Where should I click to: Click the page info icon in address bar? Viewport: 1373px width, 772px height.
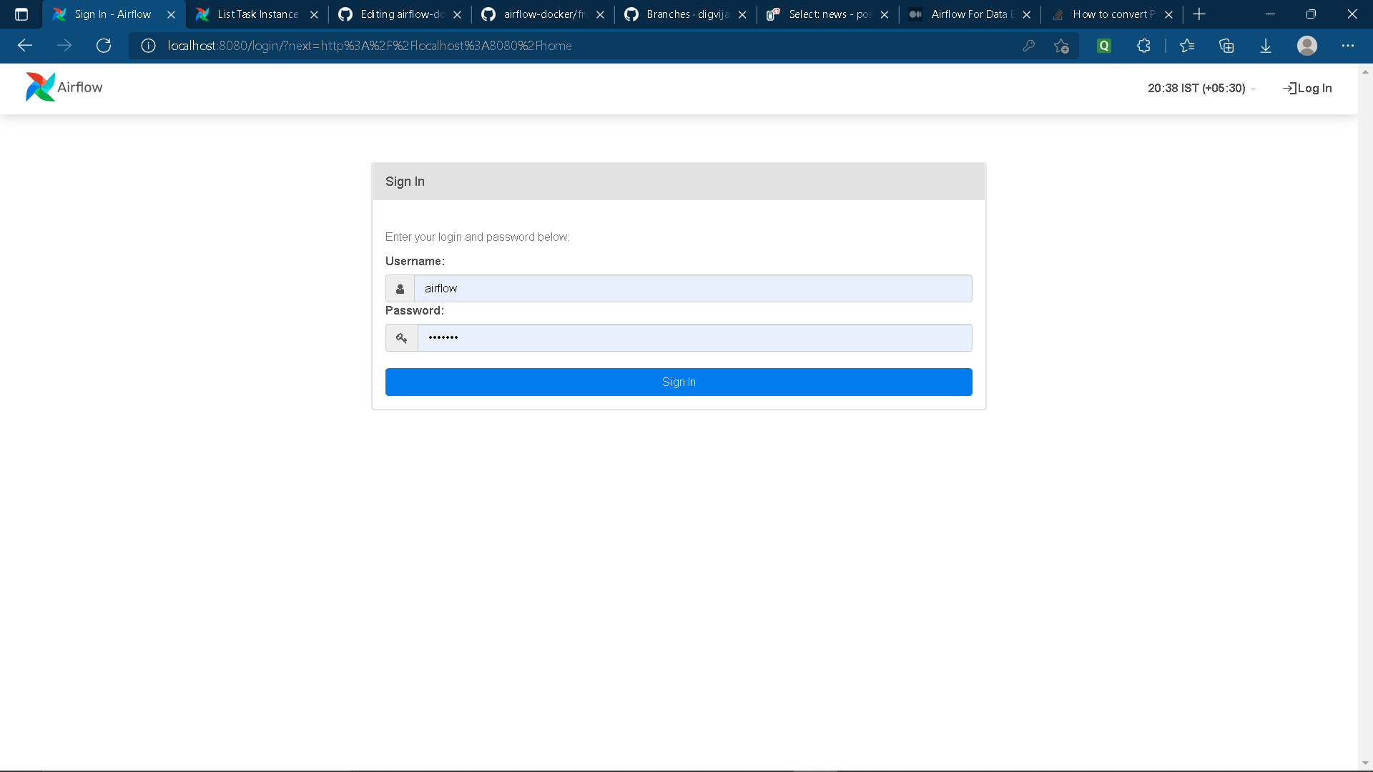(x=149, y=45)
